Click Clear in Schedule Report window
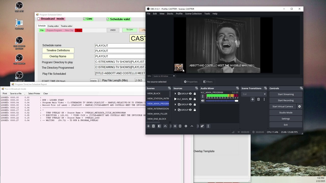Screen dimensions: 326x183 coord(46,94)
